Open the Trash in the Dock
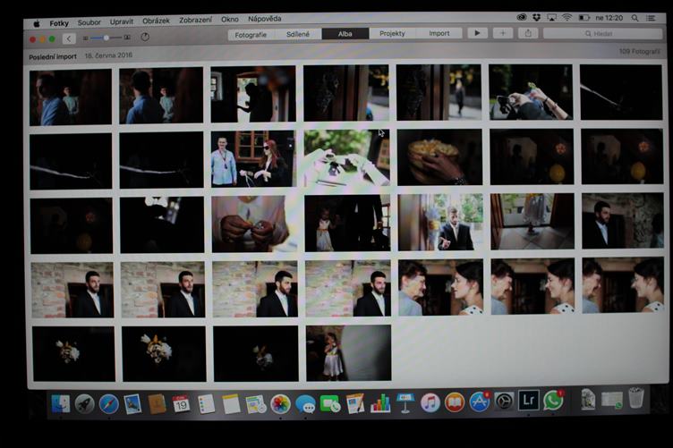 click(636, 397)
